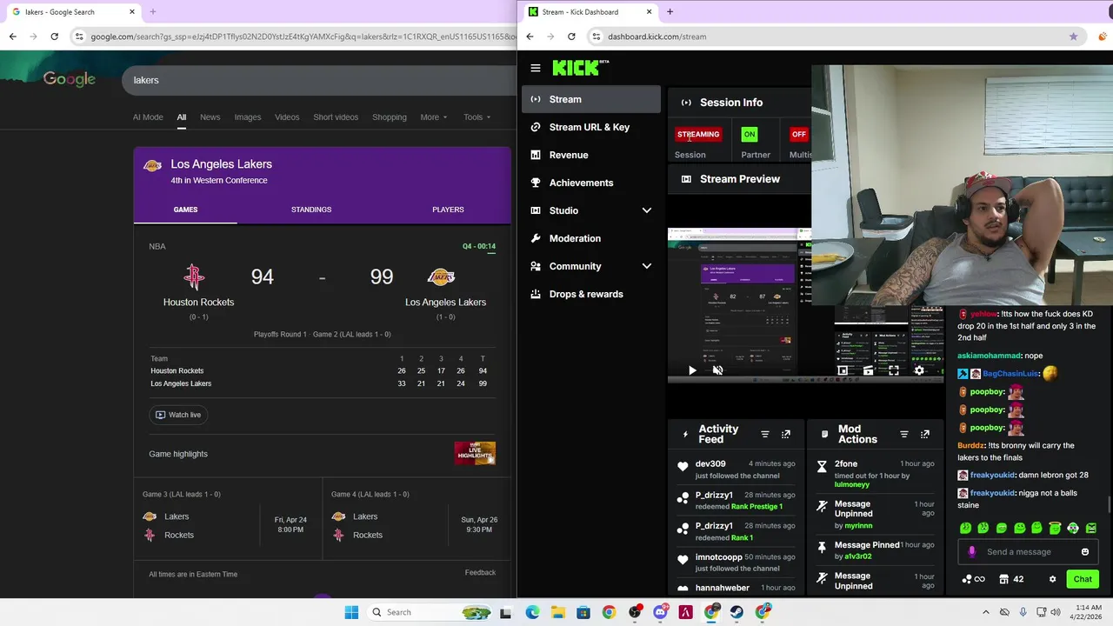The image size is (1113, 626).
Task: Open Achievements in Kick sidebar
Action: pyautogui.click(x=591, y=183)
